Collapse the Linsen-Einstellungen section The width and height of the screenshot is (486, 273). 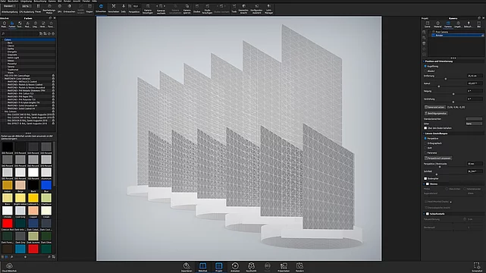click(424, 133)
